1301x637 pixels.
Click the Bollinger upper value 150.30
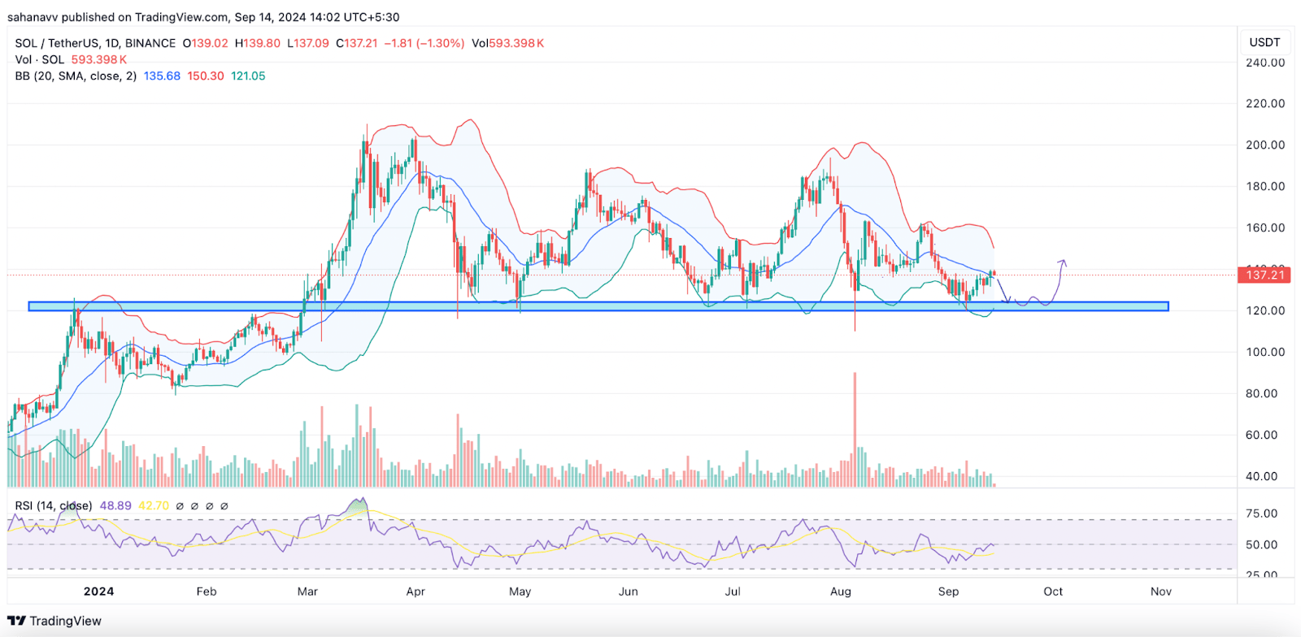click(206, 76)
